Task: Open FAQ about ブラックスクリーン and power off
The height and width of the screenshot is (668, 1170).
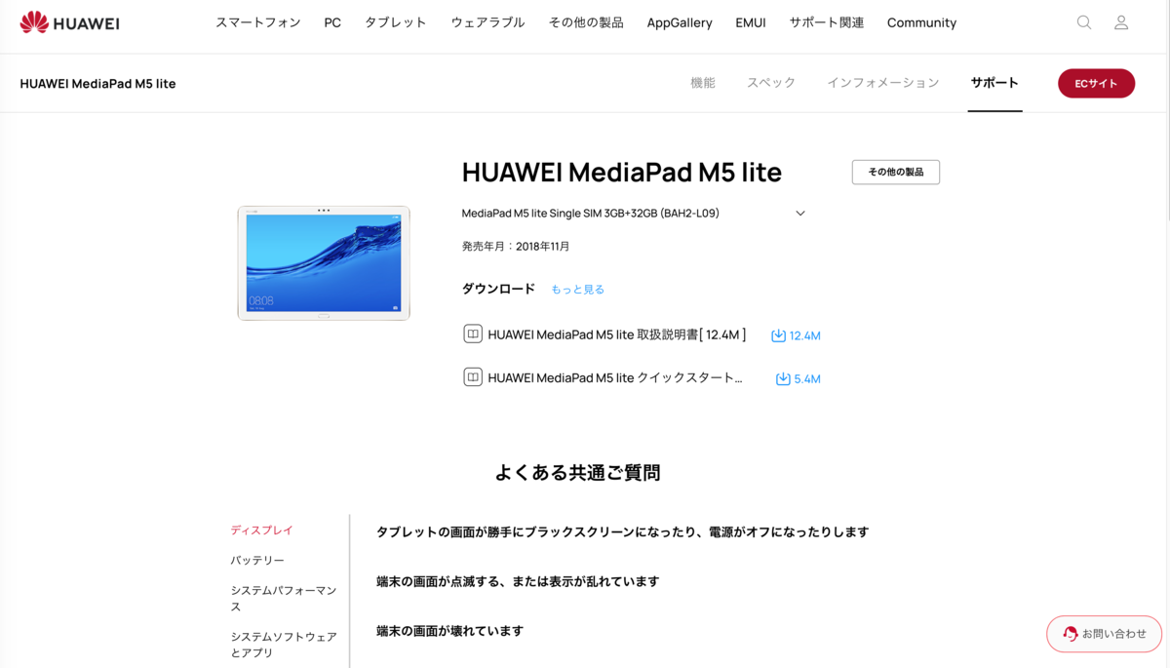Action: (622, 532)
